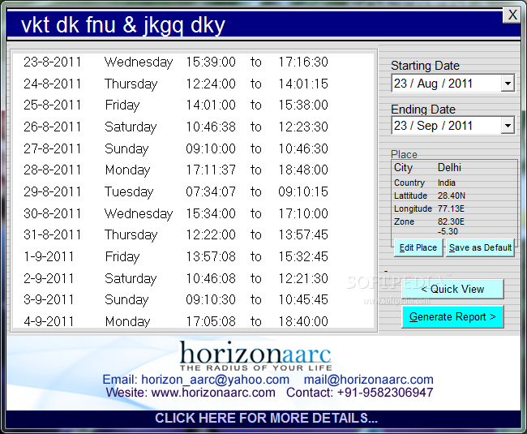Click start time 12:24:00
This screenshot has height=434, width=527.
pos(211,84)
